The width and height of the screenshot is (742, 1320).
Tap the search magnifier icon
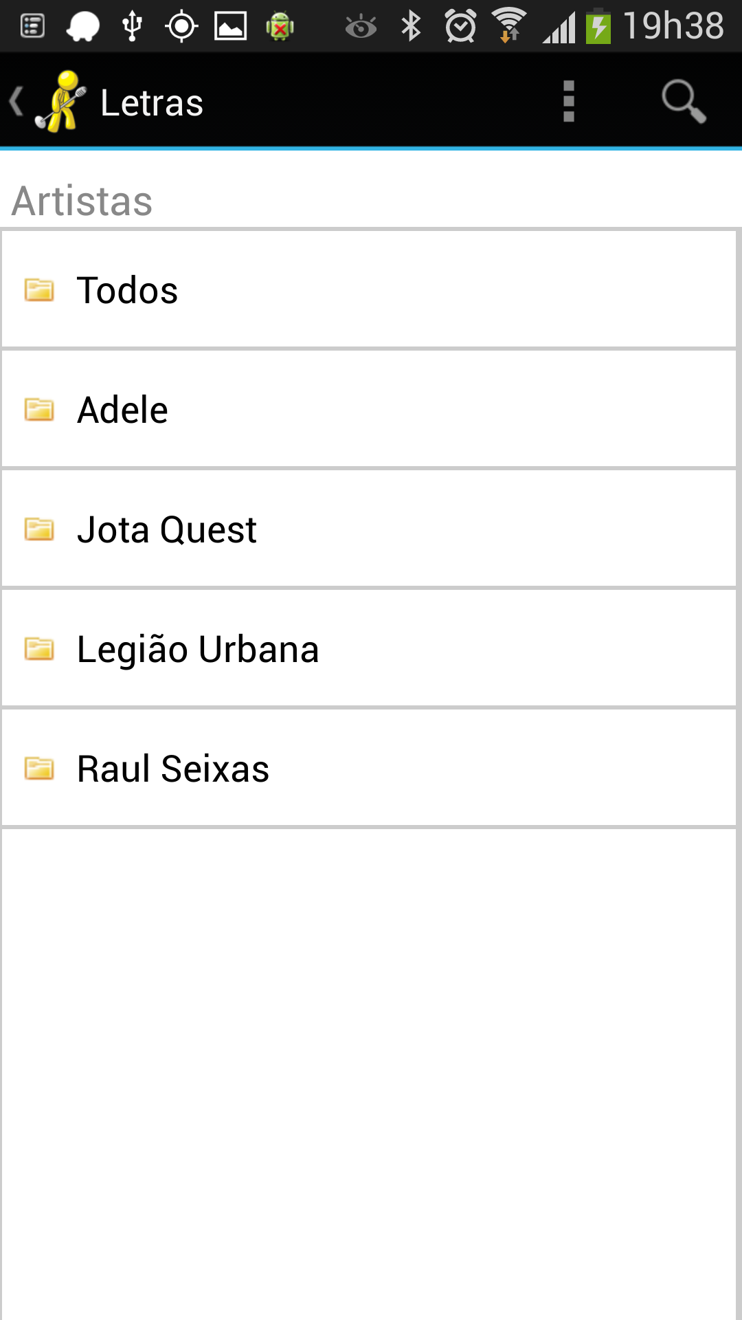pos(683,102)
